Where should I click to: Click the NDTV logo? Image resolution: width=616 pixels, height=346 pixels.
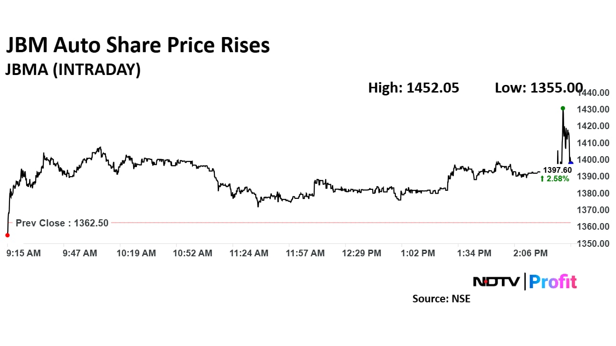click(x=497, y=281)
